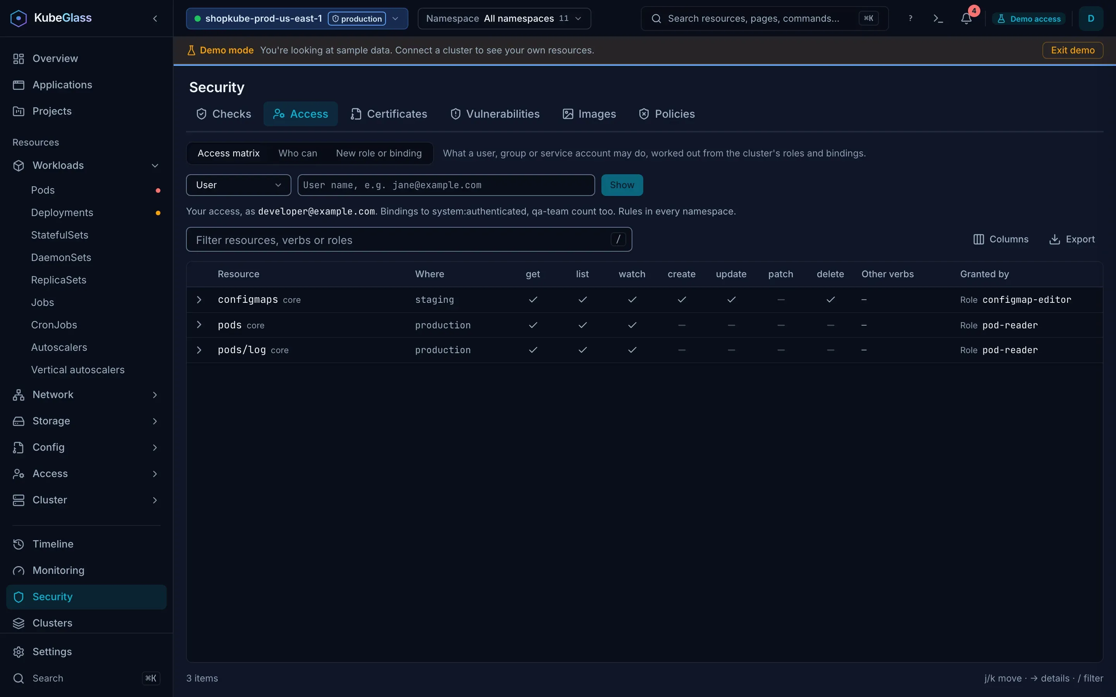Go to Projects in the sidebar

coord(86,111)
